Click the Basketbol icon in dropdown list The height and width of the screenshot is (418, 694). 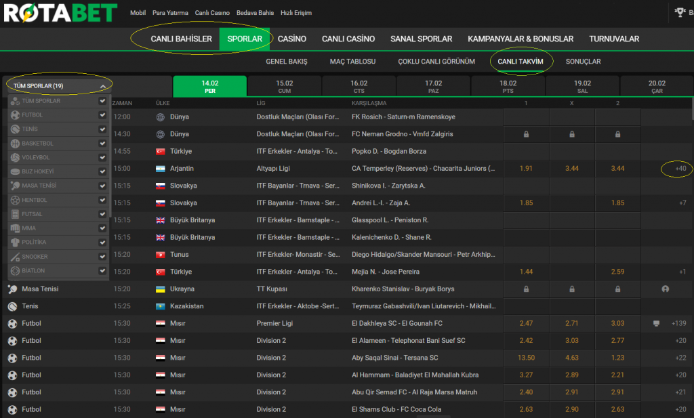[x=15, y=144]
